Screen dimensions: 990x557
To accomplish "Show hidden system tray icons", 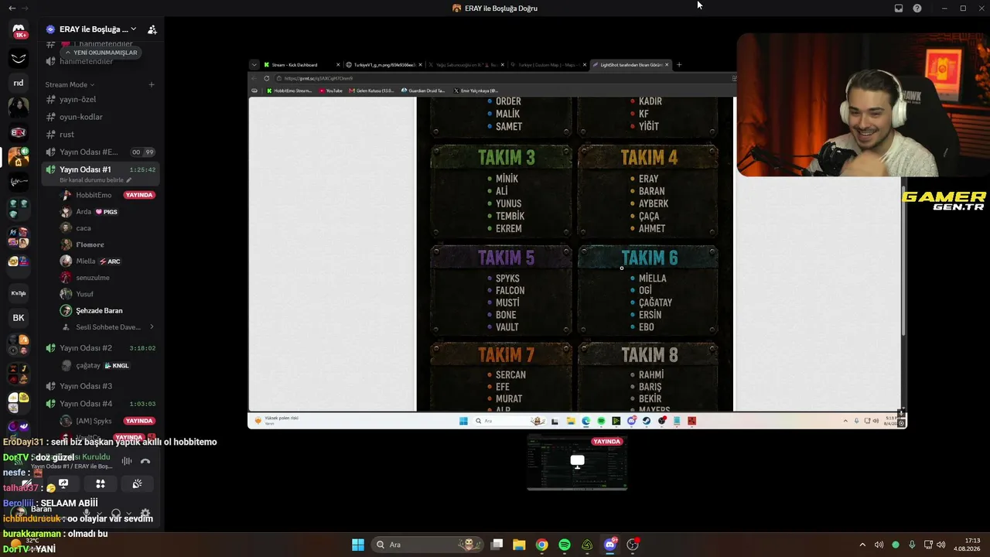I will 862,545.
